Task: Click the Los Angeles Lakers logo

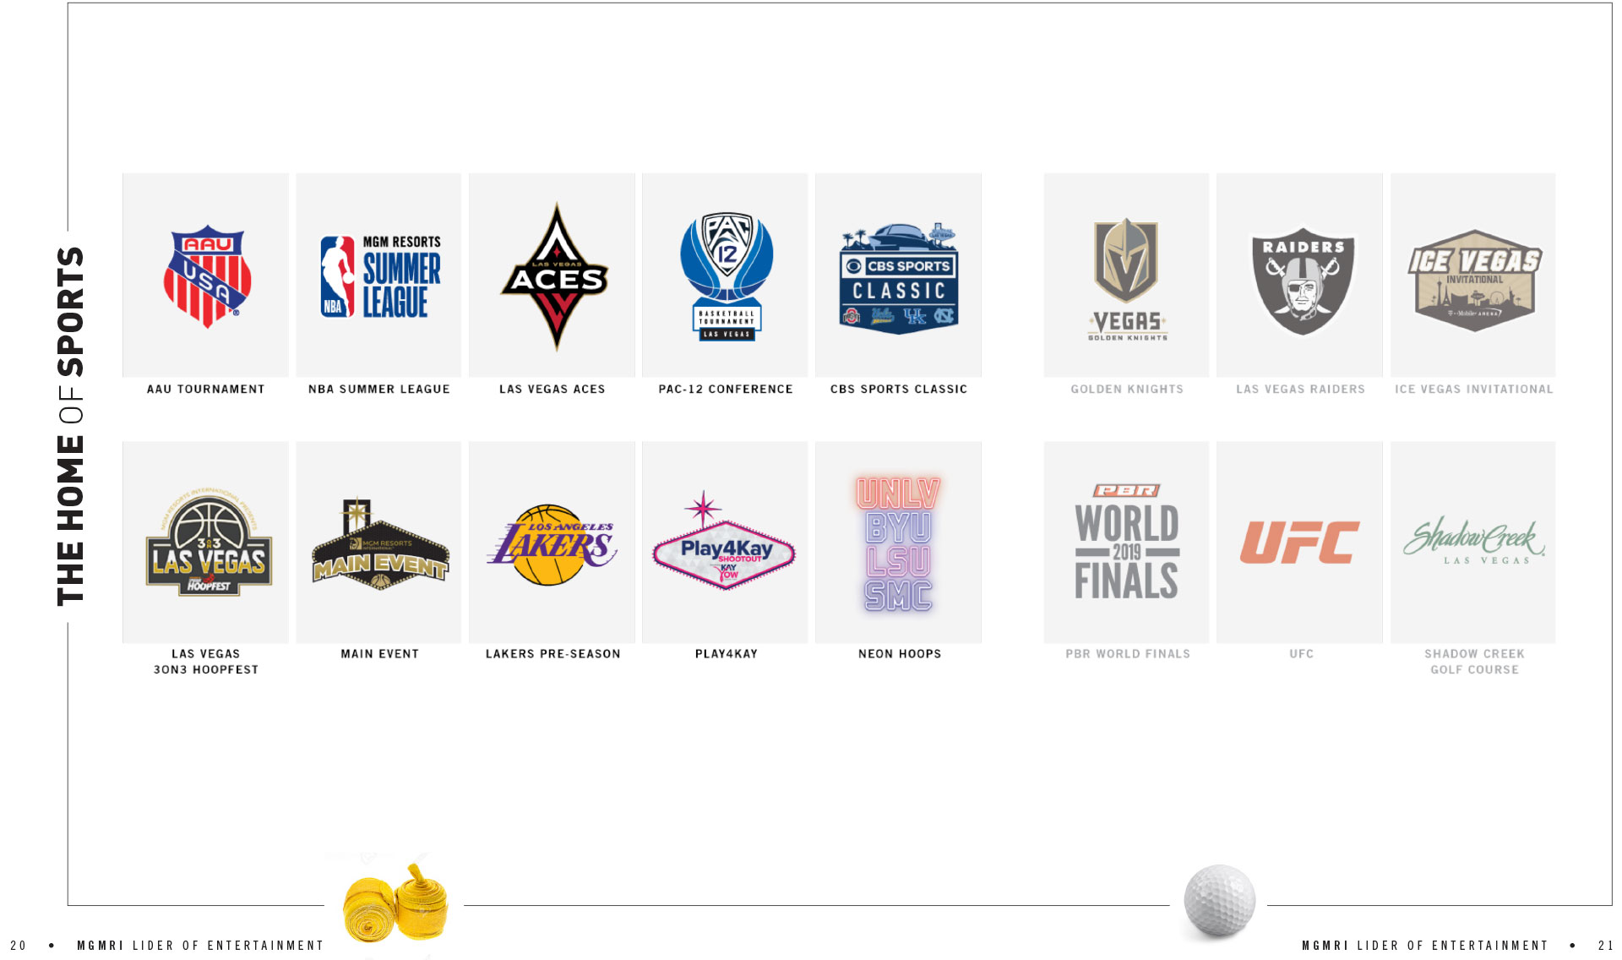Action: pos(552,545)
